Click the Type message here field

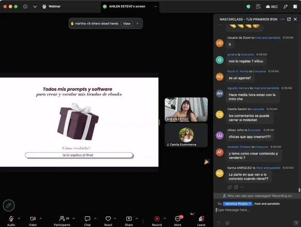tap(256, 210)
